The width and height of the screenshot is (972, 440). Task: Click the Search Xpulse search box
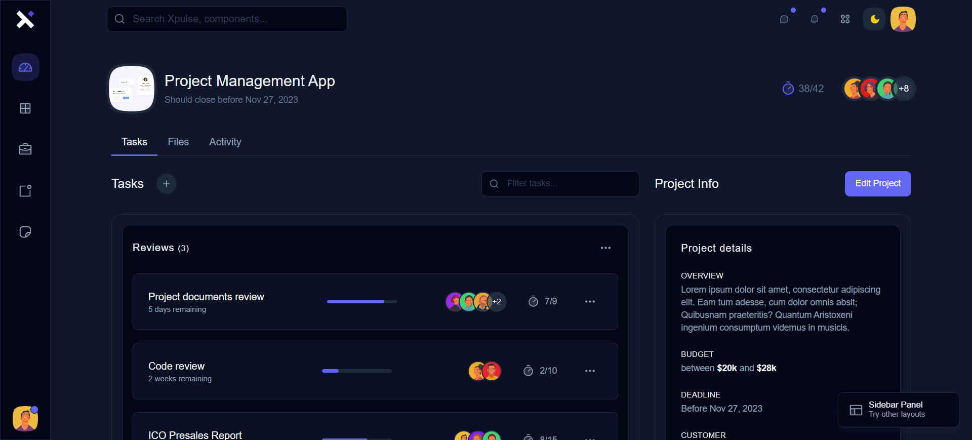(x=233, y=19)
